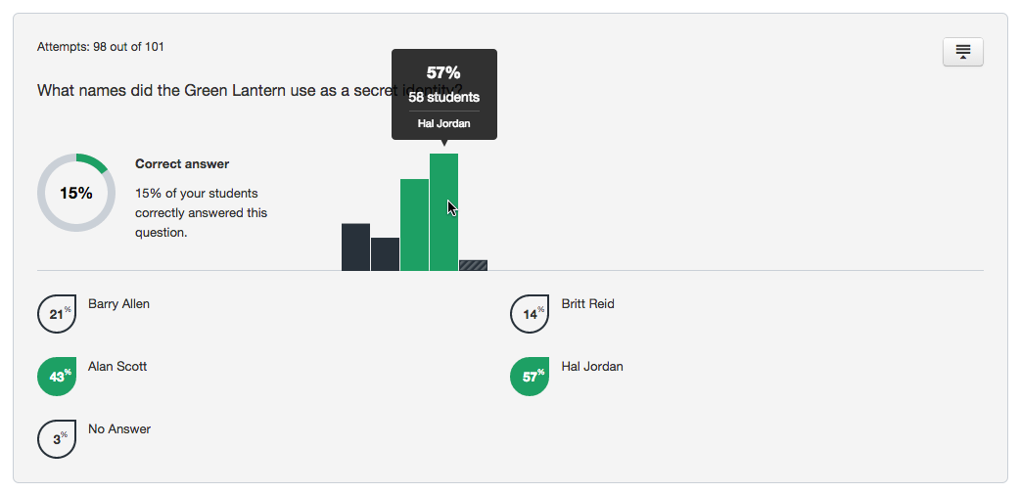Click the 14% badge for Britt Reid
Image resolution: width=1020 pixels, height=493 pixels.
point(530,314)
